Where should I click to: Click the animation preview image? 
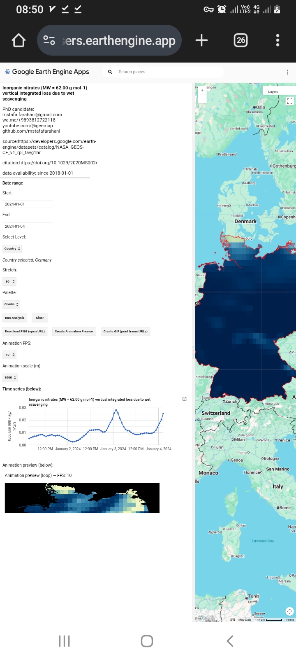pos(82,498)
